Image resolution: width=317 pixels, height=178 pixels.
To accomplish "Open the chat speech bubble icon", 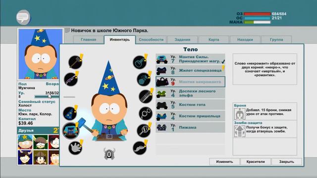I will 23,17.
